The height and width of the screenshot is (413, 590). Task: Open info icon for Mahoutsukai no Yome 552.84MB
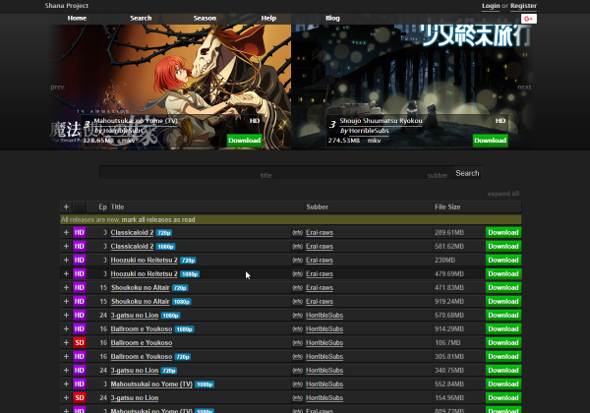pos(297,384)
